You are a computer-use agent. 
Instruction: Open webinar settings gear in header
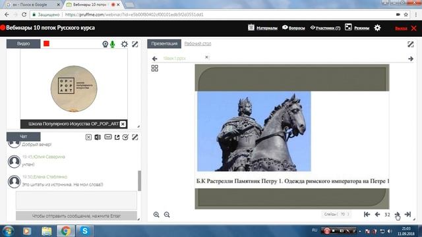[377, 28]
